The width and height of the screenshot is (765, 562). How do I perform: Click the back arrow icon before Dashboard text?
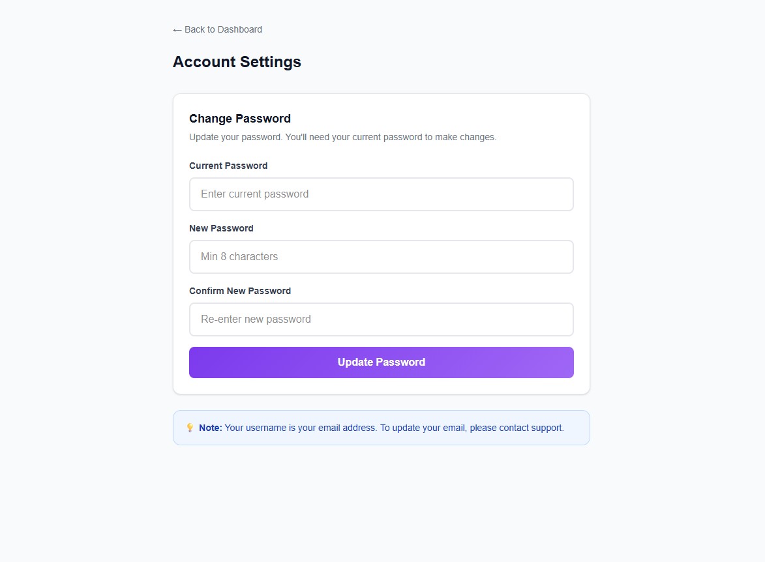[x=177, y=29]
